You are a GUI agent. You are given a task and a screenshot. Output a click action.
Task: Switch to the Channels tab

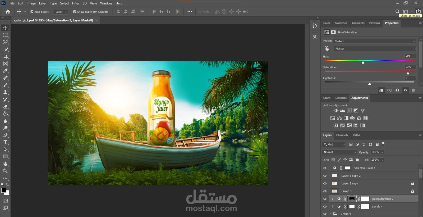(x=342, y=135)
